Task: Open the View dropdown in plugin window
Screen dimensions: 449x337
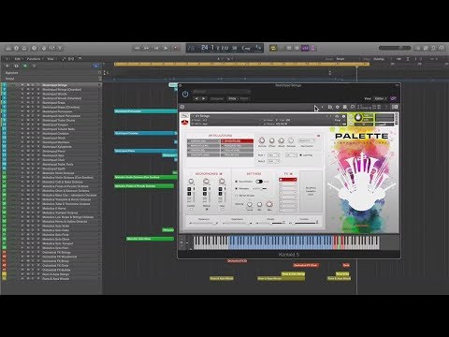Action: [380, 98]
